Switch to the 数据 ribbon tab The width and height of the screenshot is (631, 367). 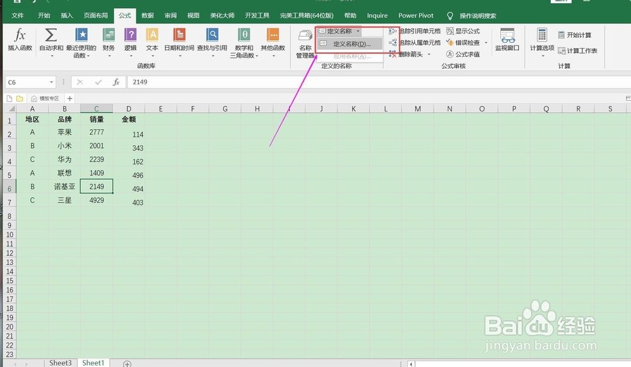tap(147, 15)
